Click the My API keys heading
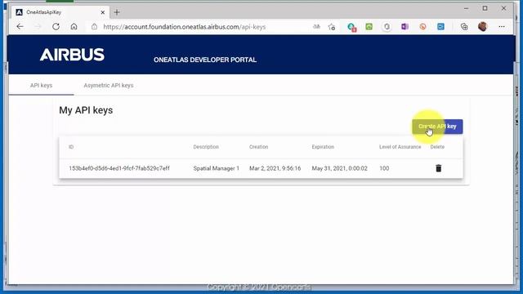The image size is (523, 294). coord(86,110)
